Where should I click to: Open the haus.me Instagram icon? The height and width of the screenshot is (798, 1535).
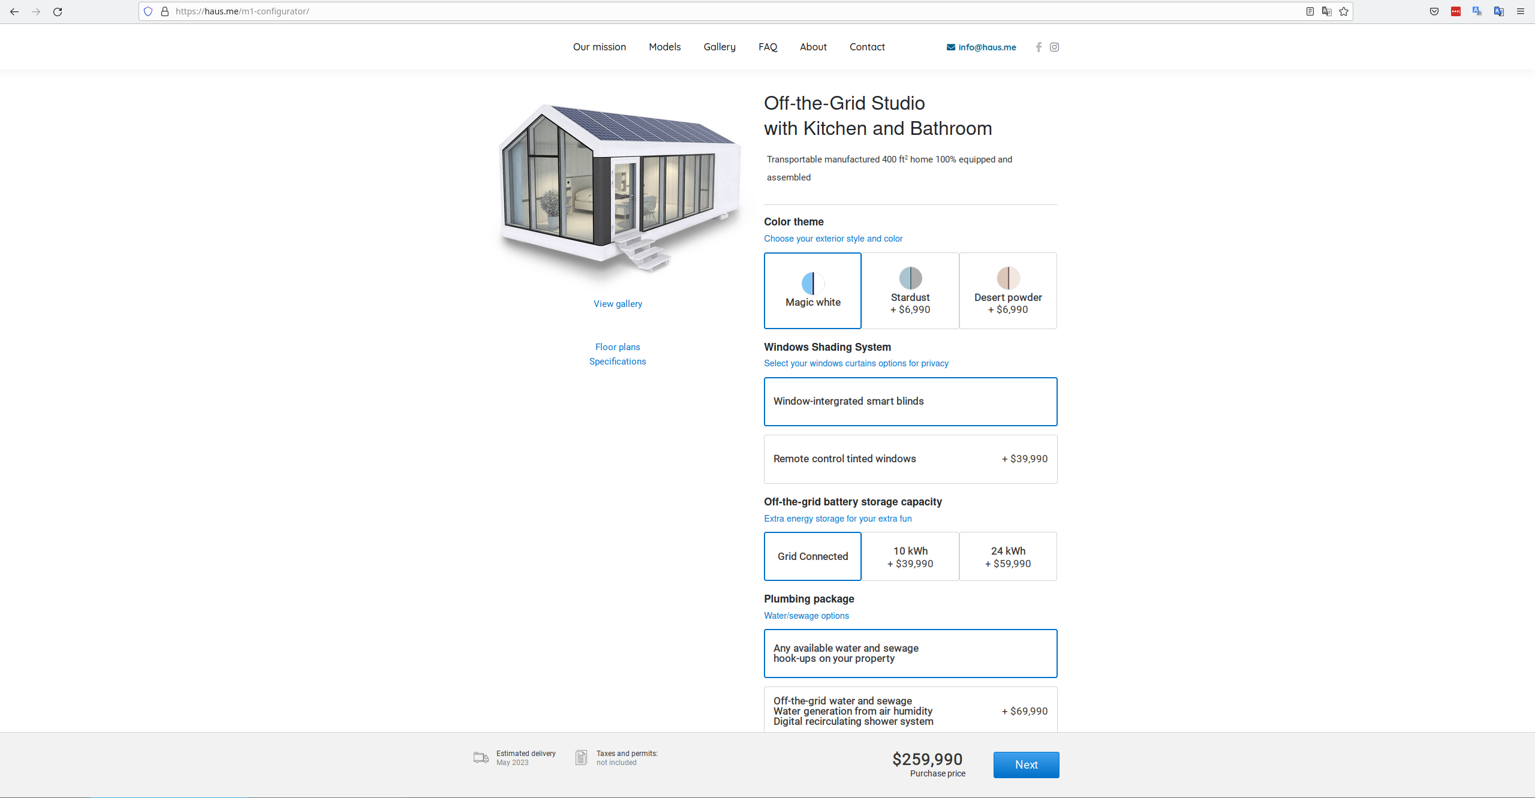click(x=1055, y=47)
